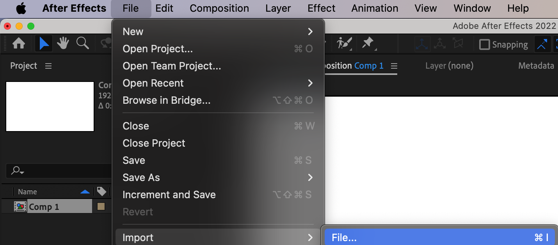
Task: Select the Puppet Pin tool
Action: coord(368,43)
